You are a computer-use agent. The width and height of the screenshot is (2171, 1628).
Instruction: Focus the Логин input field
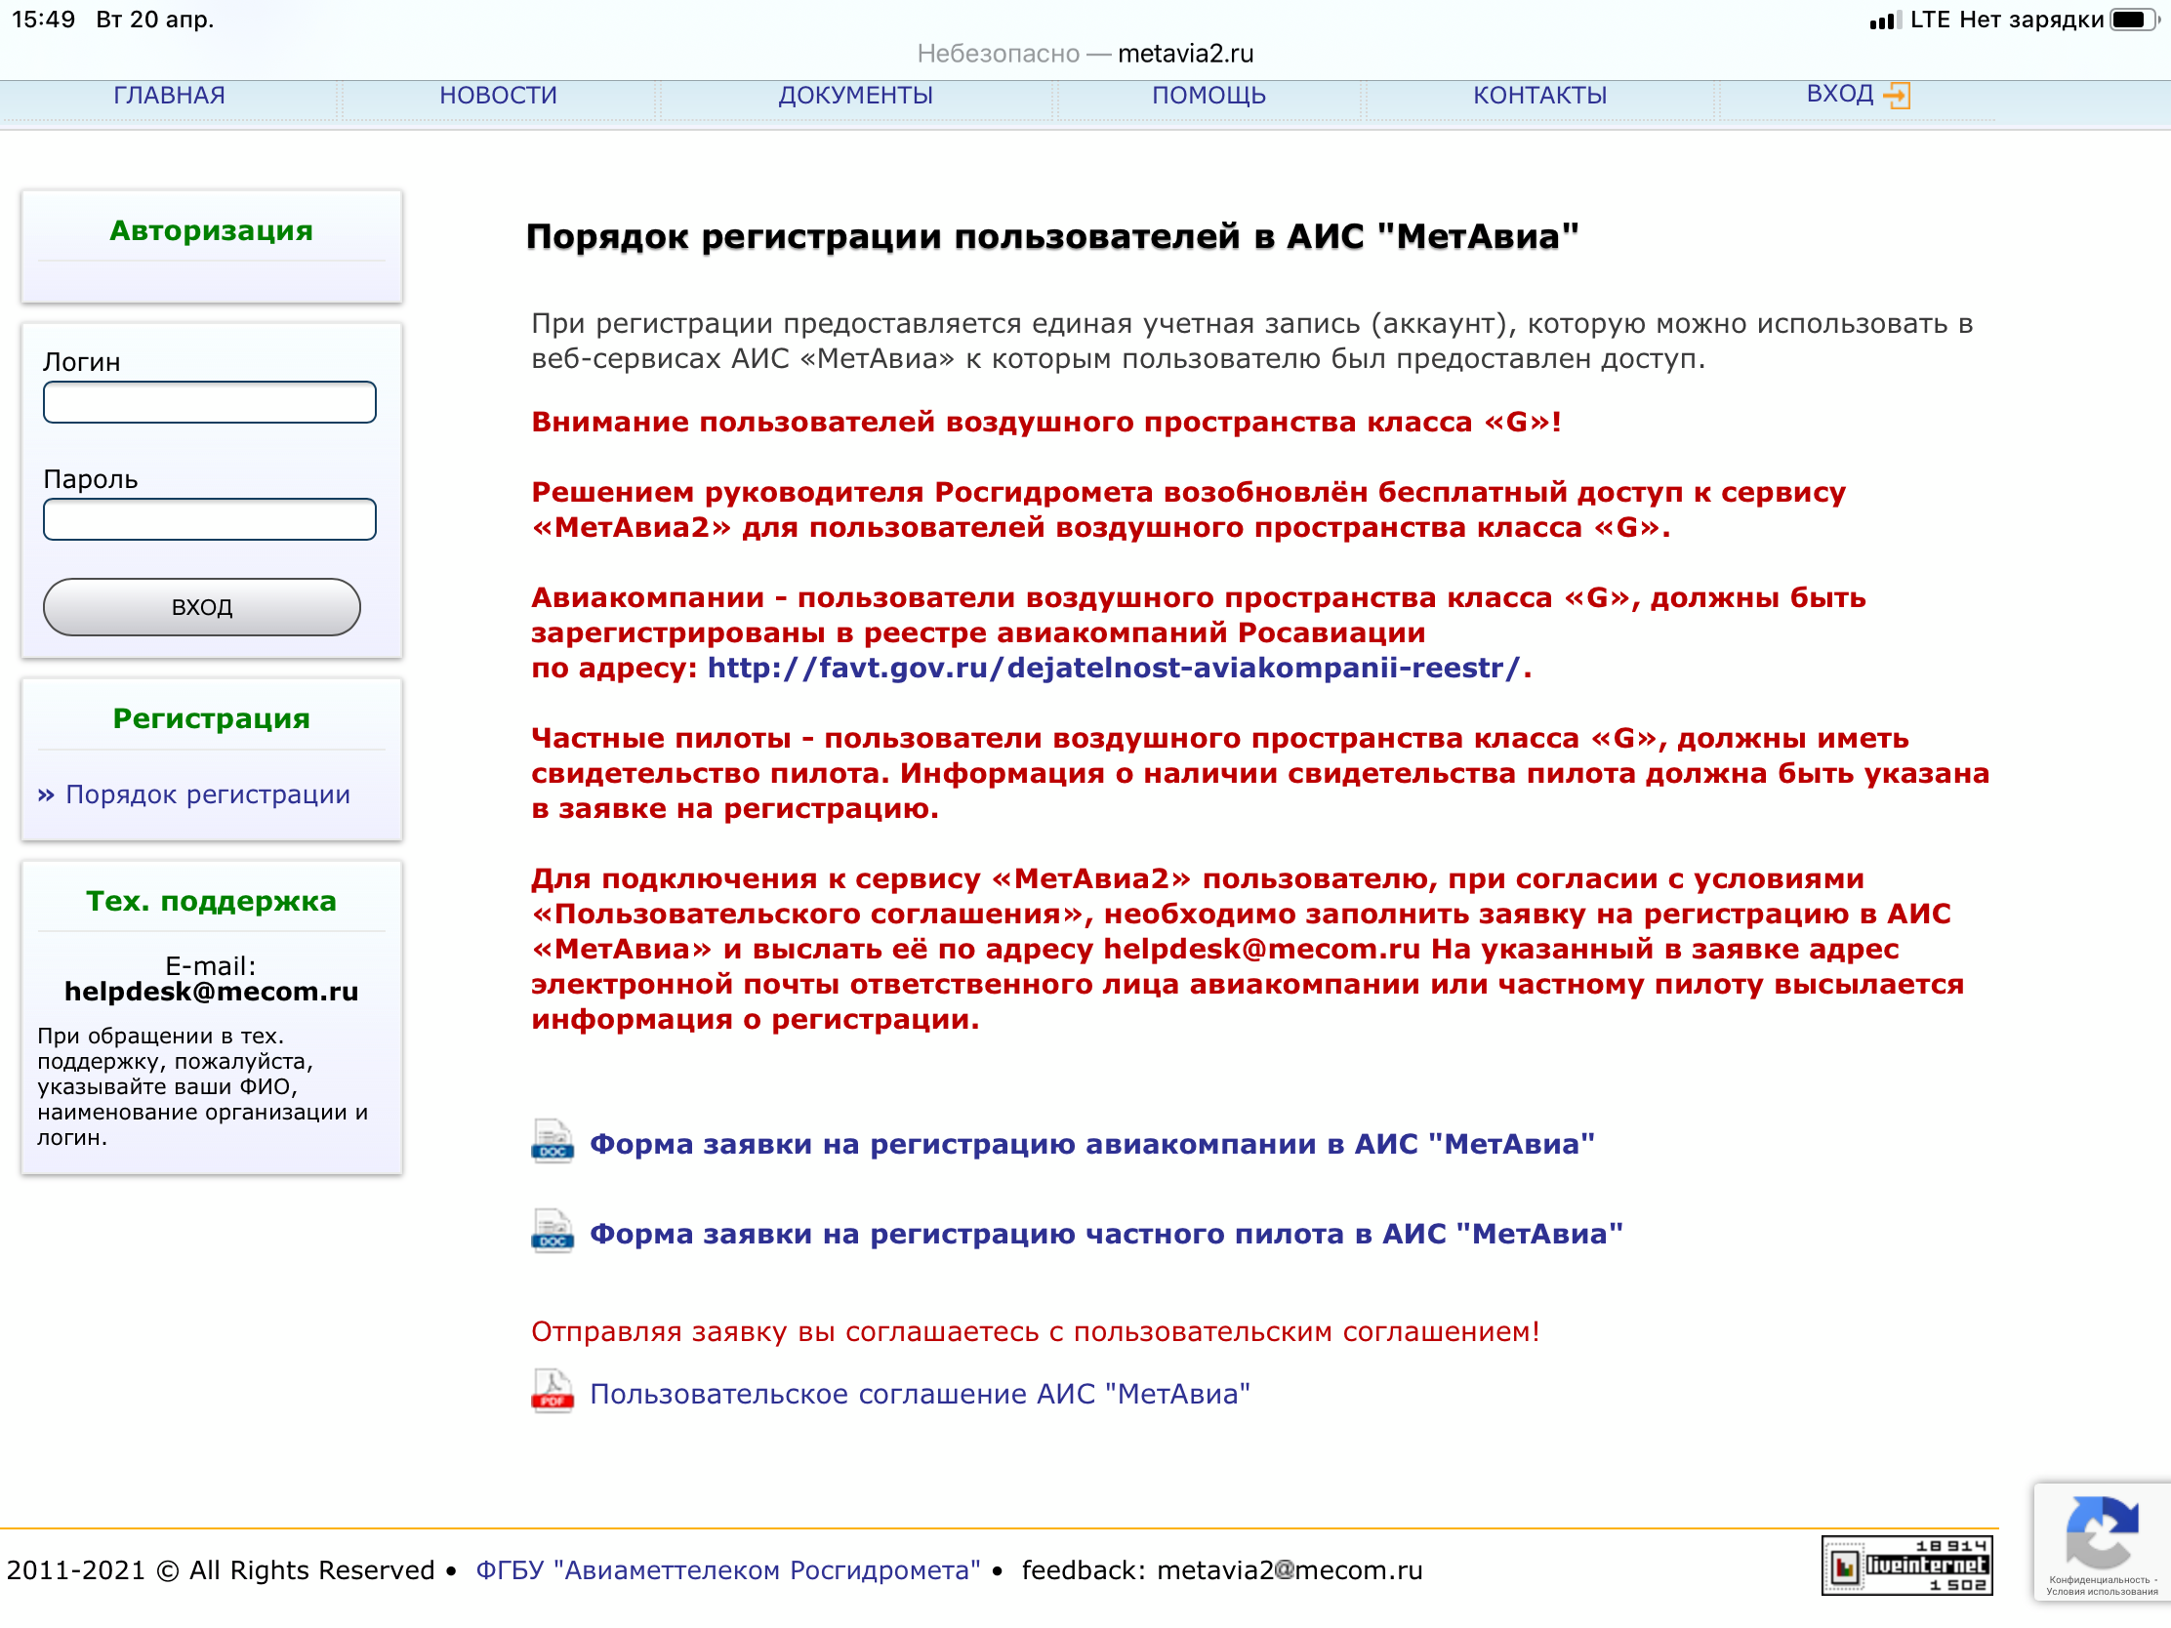pos(209,402)
